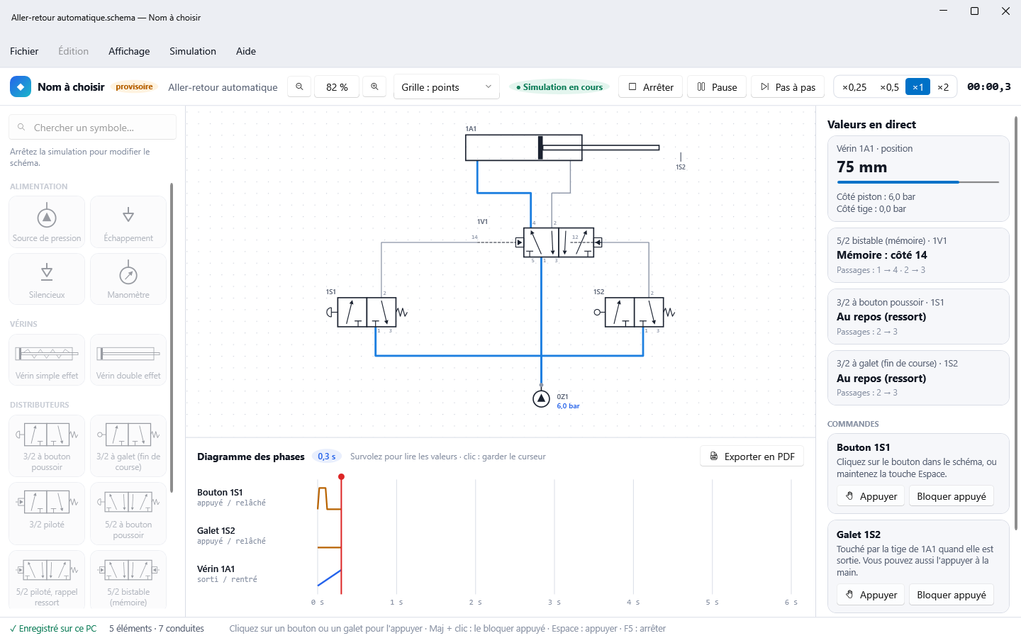Open the Aide menu
The image size is (1021, 638).
(246, 51)
